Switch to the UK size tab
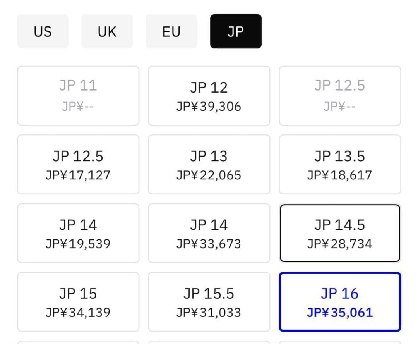Screen dimensions: 418x344 (107, 31)
